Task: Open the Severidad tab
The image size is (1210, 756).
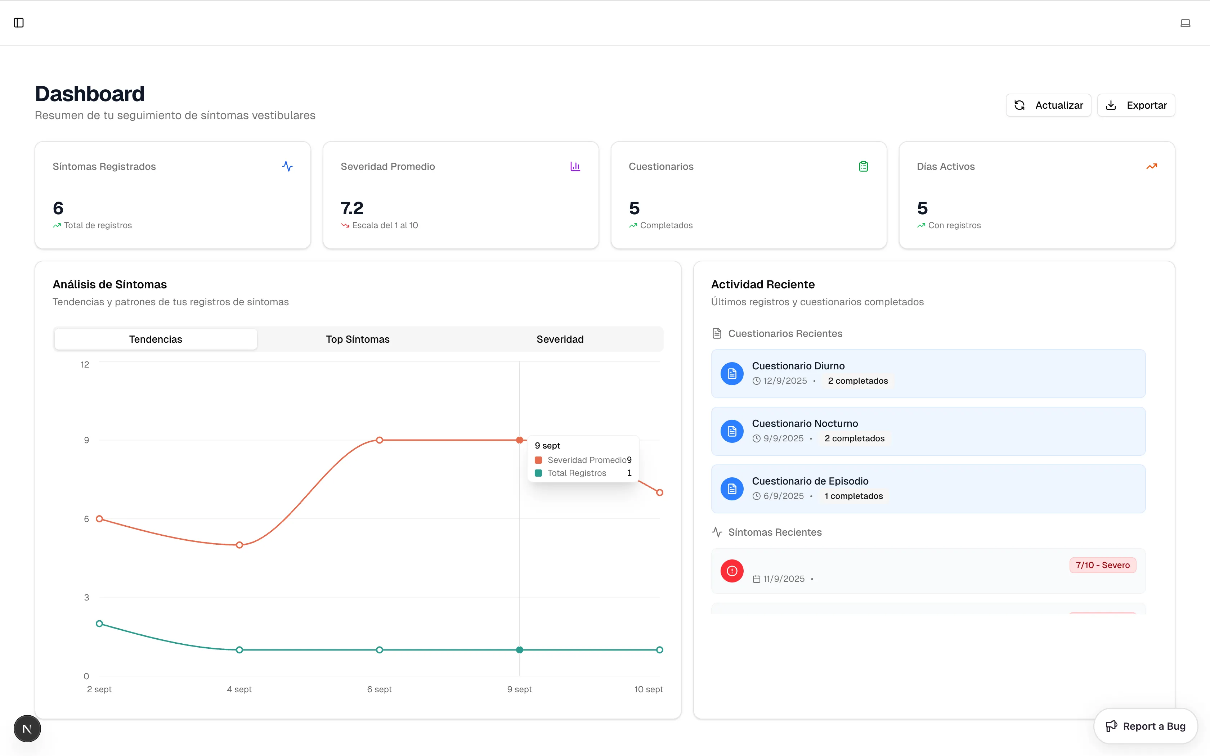Action: 560,339
